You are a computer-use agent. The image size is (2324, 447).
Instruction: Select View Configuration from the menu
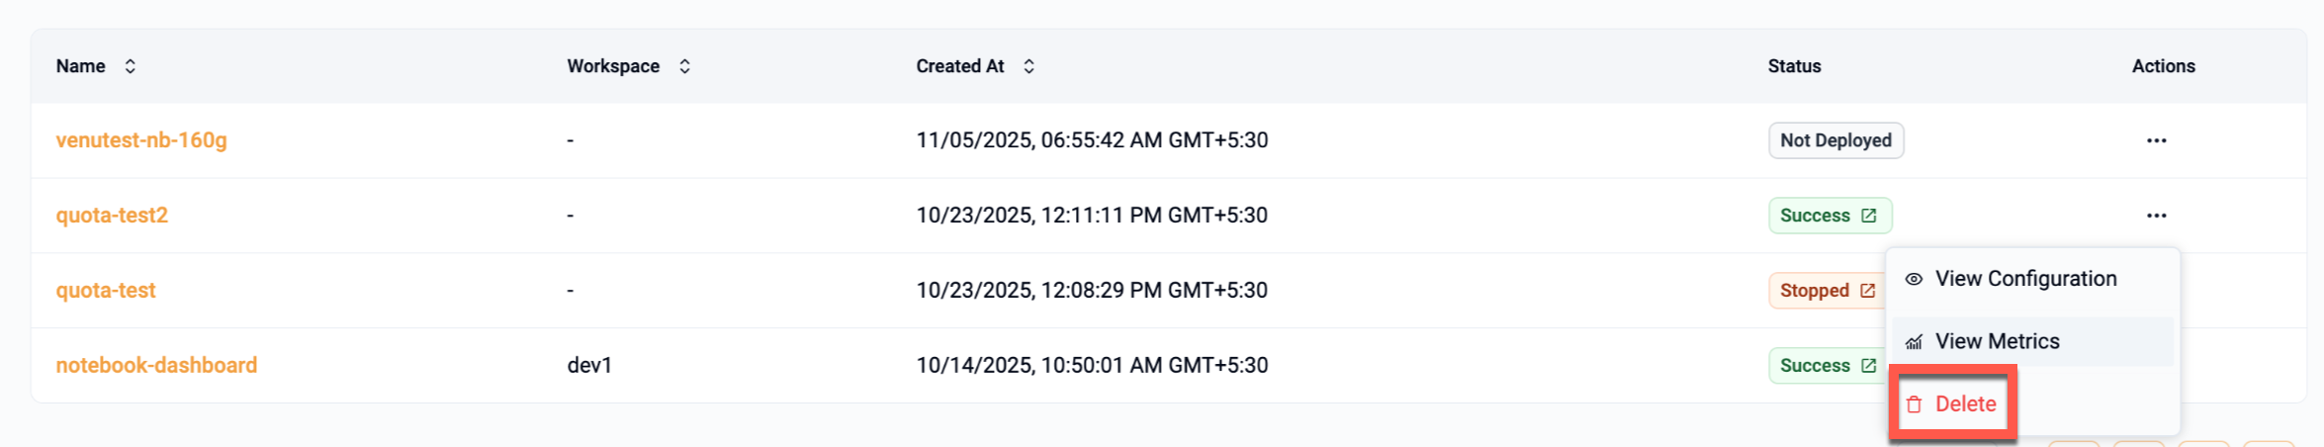click(x=2025, y=279)
